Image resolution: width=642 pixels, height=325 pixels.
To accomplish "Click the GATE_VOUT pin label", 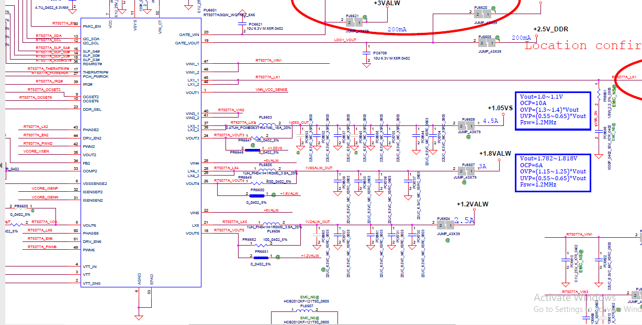I will pos(187,43).
